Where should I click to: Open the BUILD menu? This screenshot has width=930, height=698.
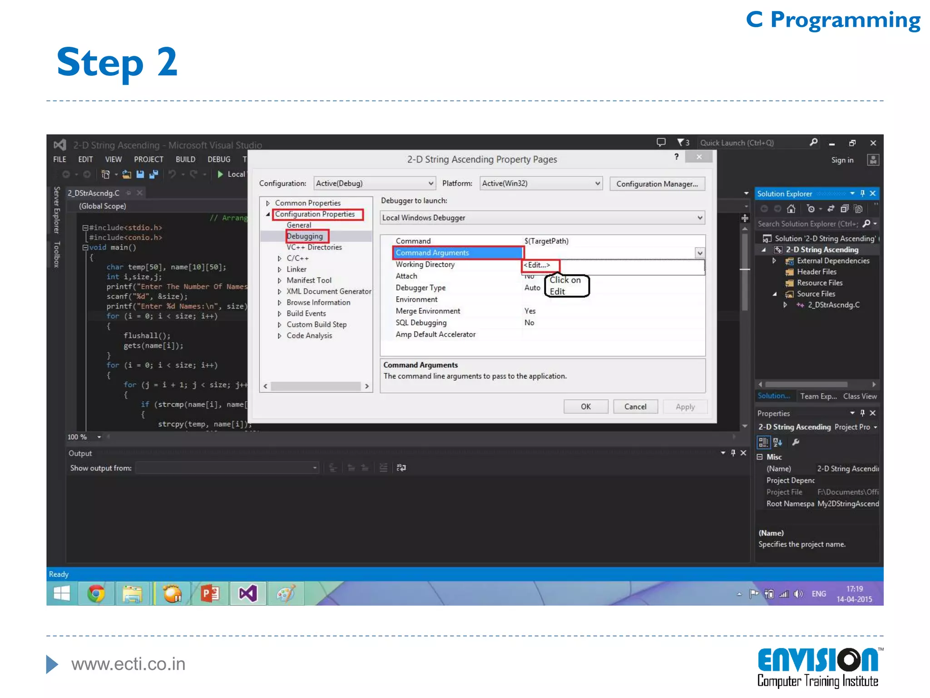(x=185, y=160)
